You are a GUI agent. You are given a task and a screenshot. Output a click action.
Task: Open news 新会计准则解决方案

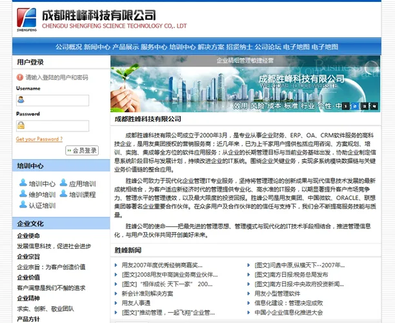[147, 293]
